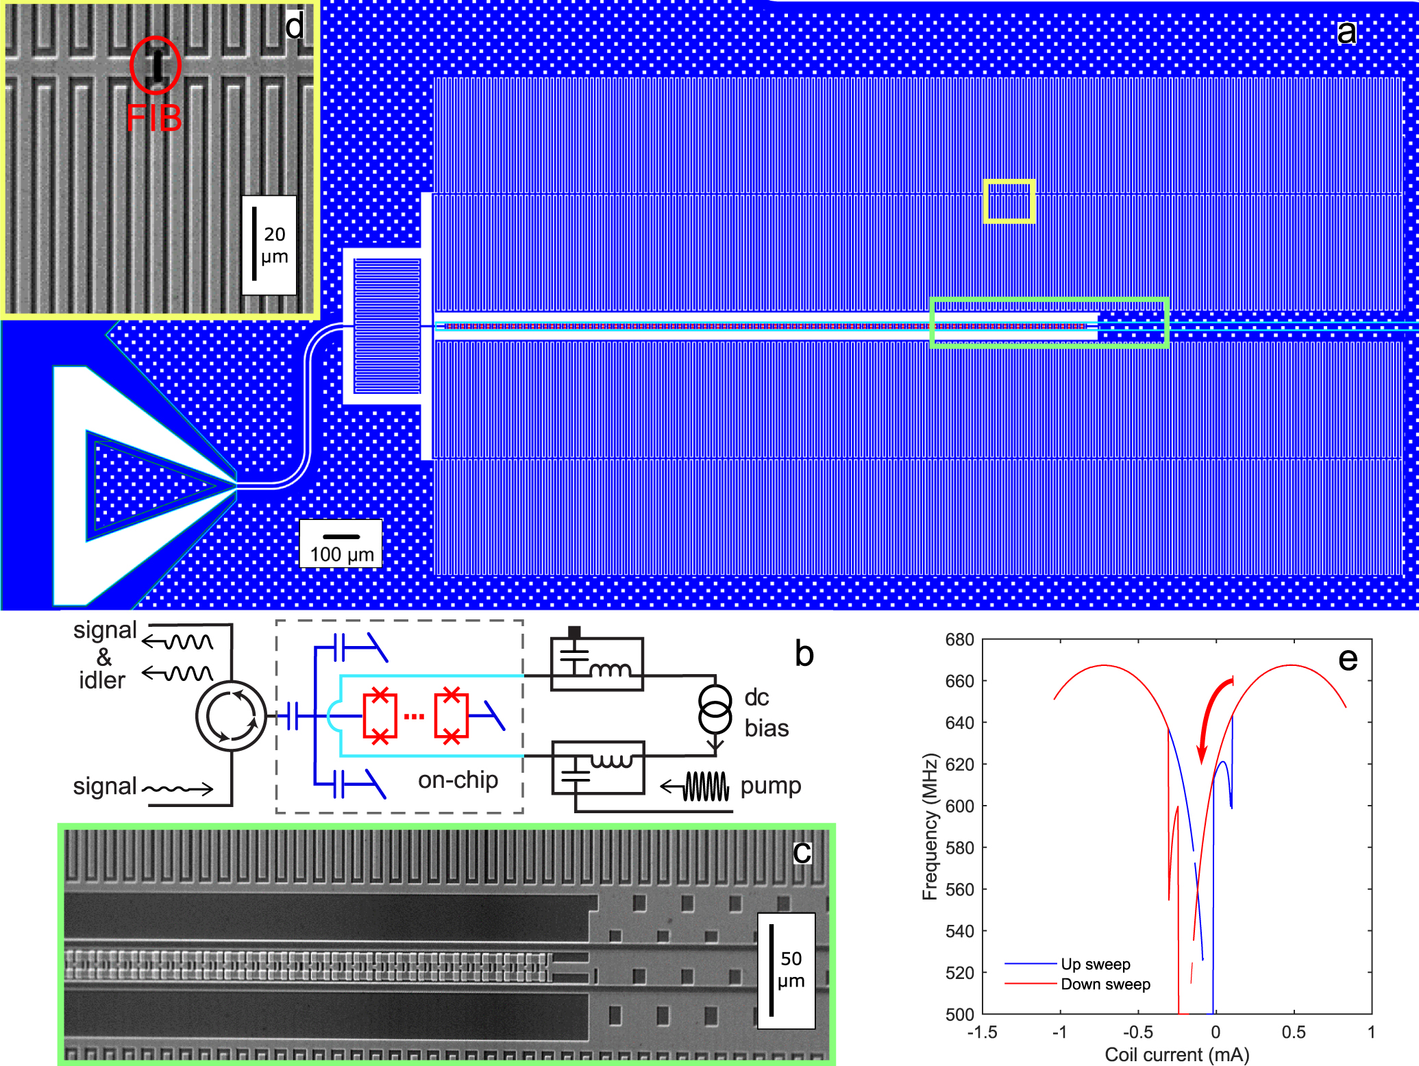Click the panel label 'c'

pyautogui.click(x=802, y=852)
